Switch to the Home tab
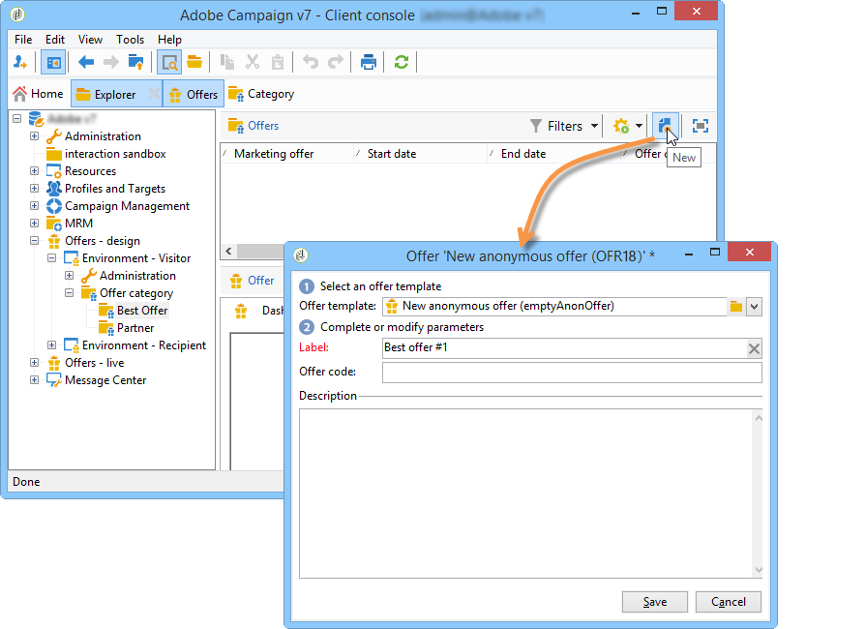Viewport: 865px width, 629px height. (39, 94)
